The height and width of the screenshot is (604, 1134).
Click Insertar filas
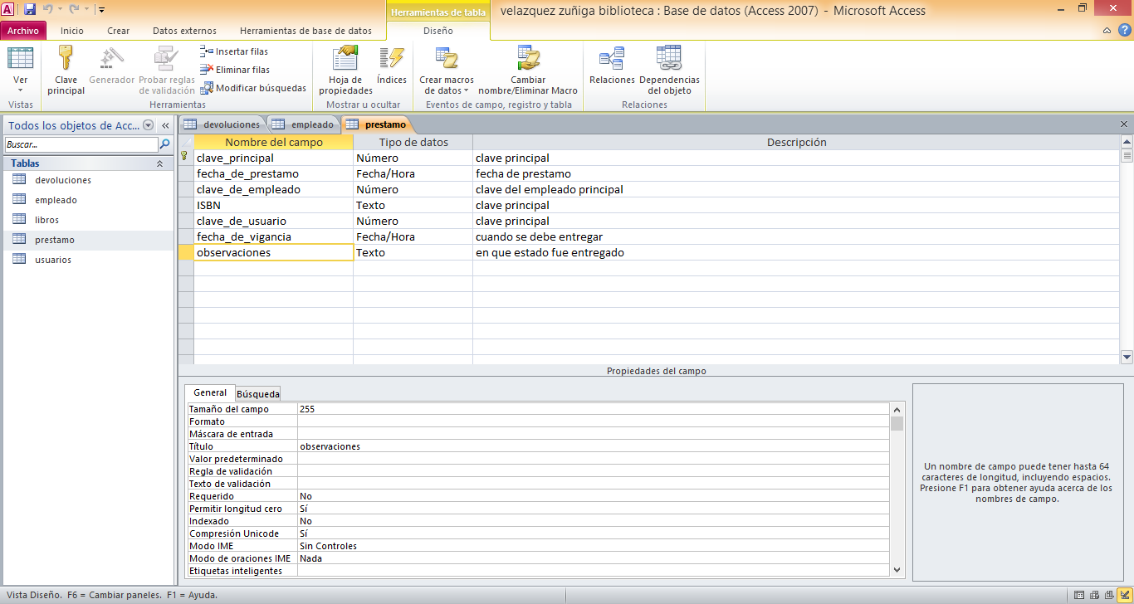[234, 51]
